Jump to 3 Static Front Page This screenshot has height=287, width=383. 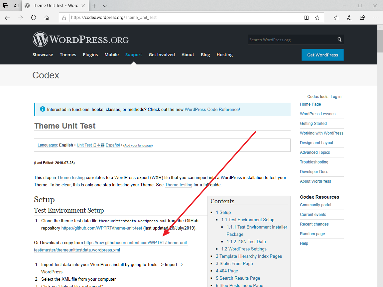pos(234,264)
